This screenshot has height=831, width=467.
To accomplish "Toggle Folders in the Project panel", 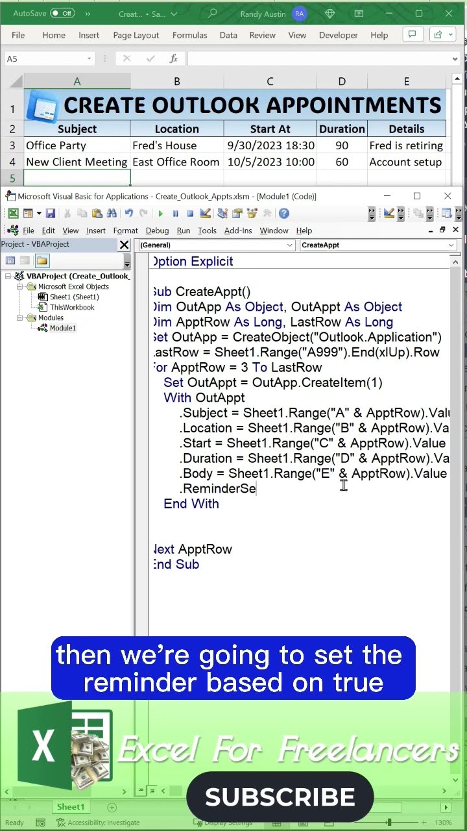I will (x=42, y=260).
